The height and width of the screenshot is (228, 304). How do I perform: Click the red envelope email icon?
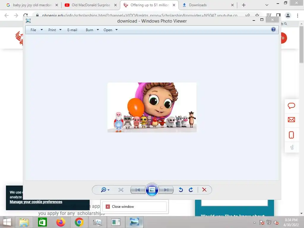coord(292,120)
